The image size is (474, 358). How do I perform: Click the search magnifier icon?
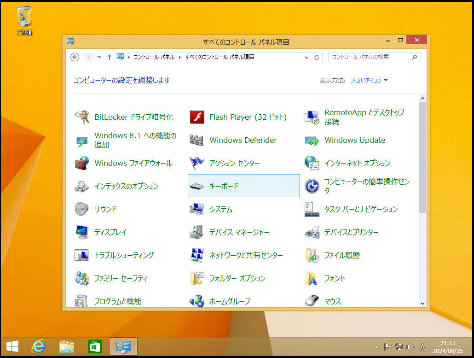415,57
